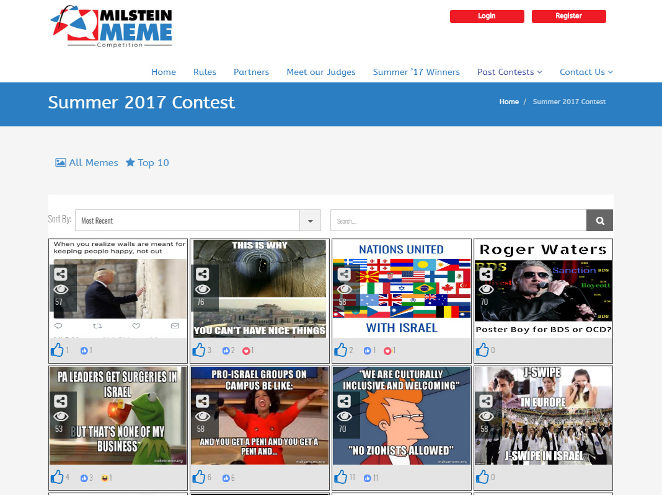This screenshot has width=662, height=495.
Task: Thumbs-up the 'This Is Why' tunnel meme
Action: coord(199,350)
